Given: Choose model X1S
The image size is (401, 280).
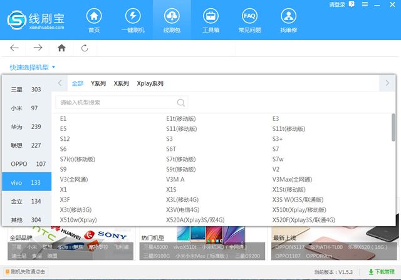Looking at the screenshot, I should coord(171,190).
